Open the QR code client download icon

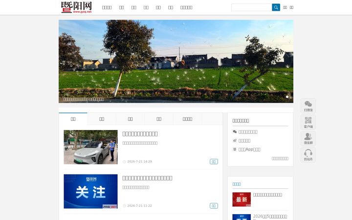coord(308,122)
